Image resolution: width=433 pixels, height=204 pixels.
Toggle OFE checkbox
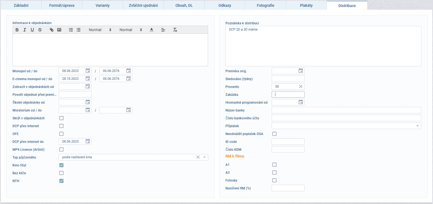tap(61, 134)
